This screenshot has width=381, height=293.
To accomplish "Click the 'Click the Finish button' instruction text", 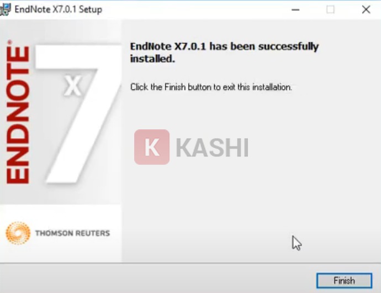I will (211, 87).
